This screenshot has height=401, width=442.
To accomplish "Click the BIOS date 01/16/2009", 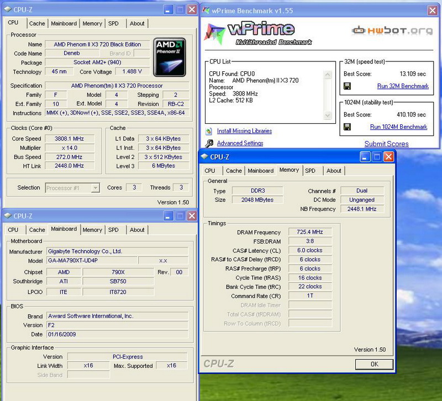I will (117, 334).
